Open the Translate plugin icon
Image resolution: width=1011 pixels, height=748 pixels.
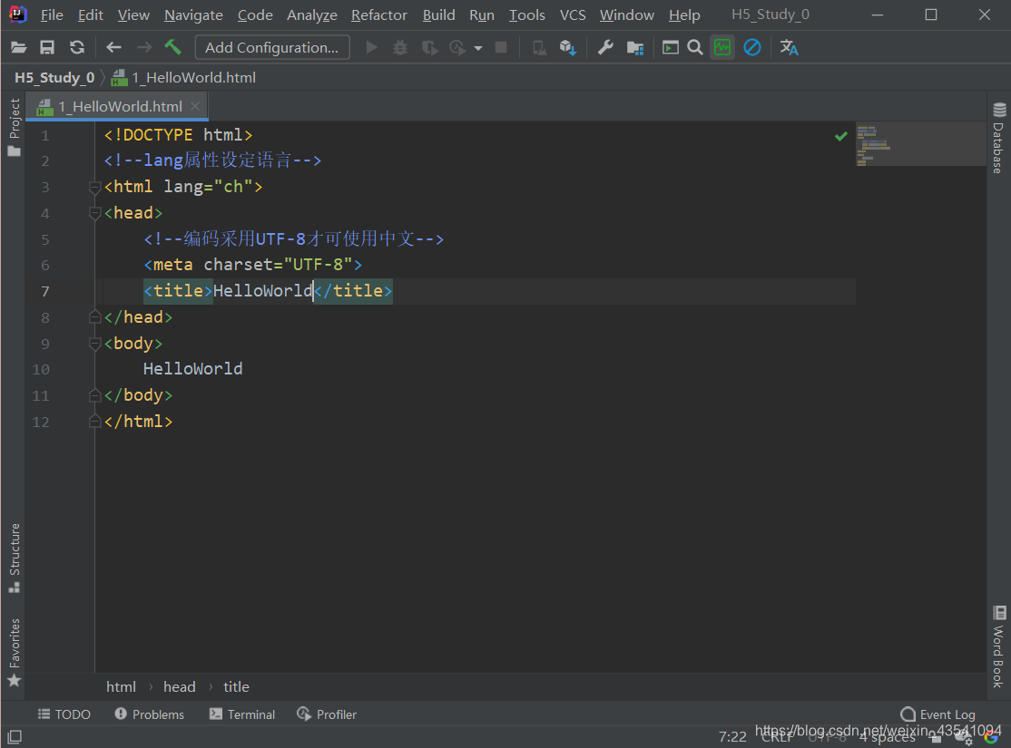click(x=790, y=47)
